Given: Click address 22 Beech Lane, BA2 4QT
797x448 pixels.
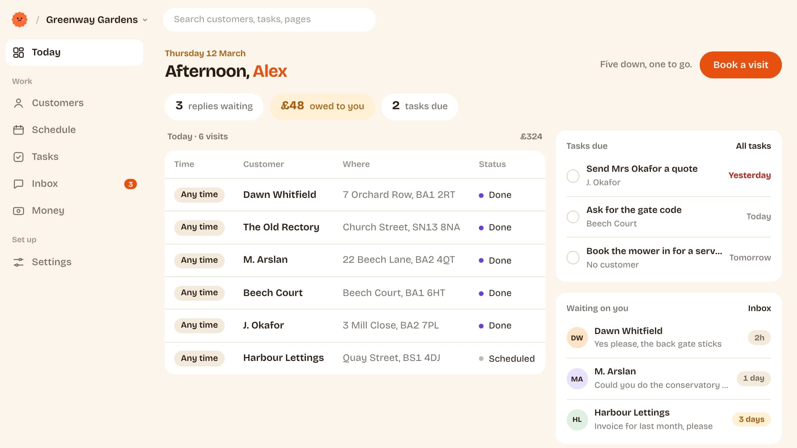Looking at the screenshot, I should tap(398, 260).
